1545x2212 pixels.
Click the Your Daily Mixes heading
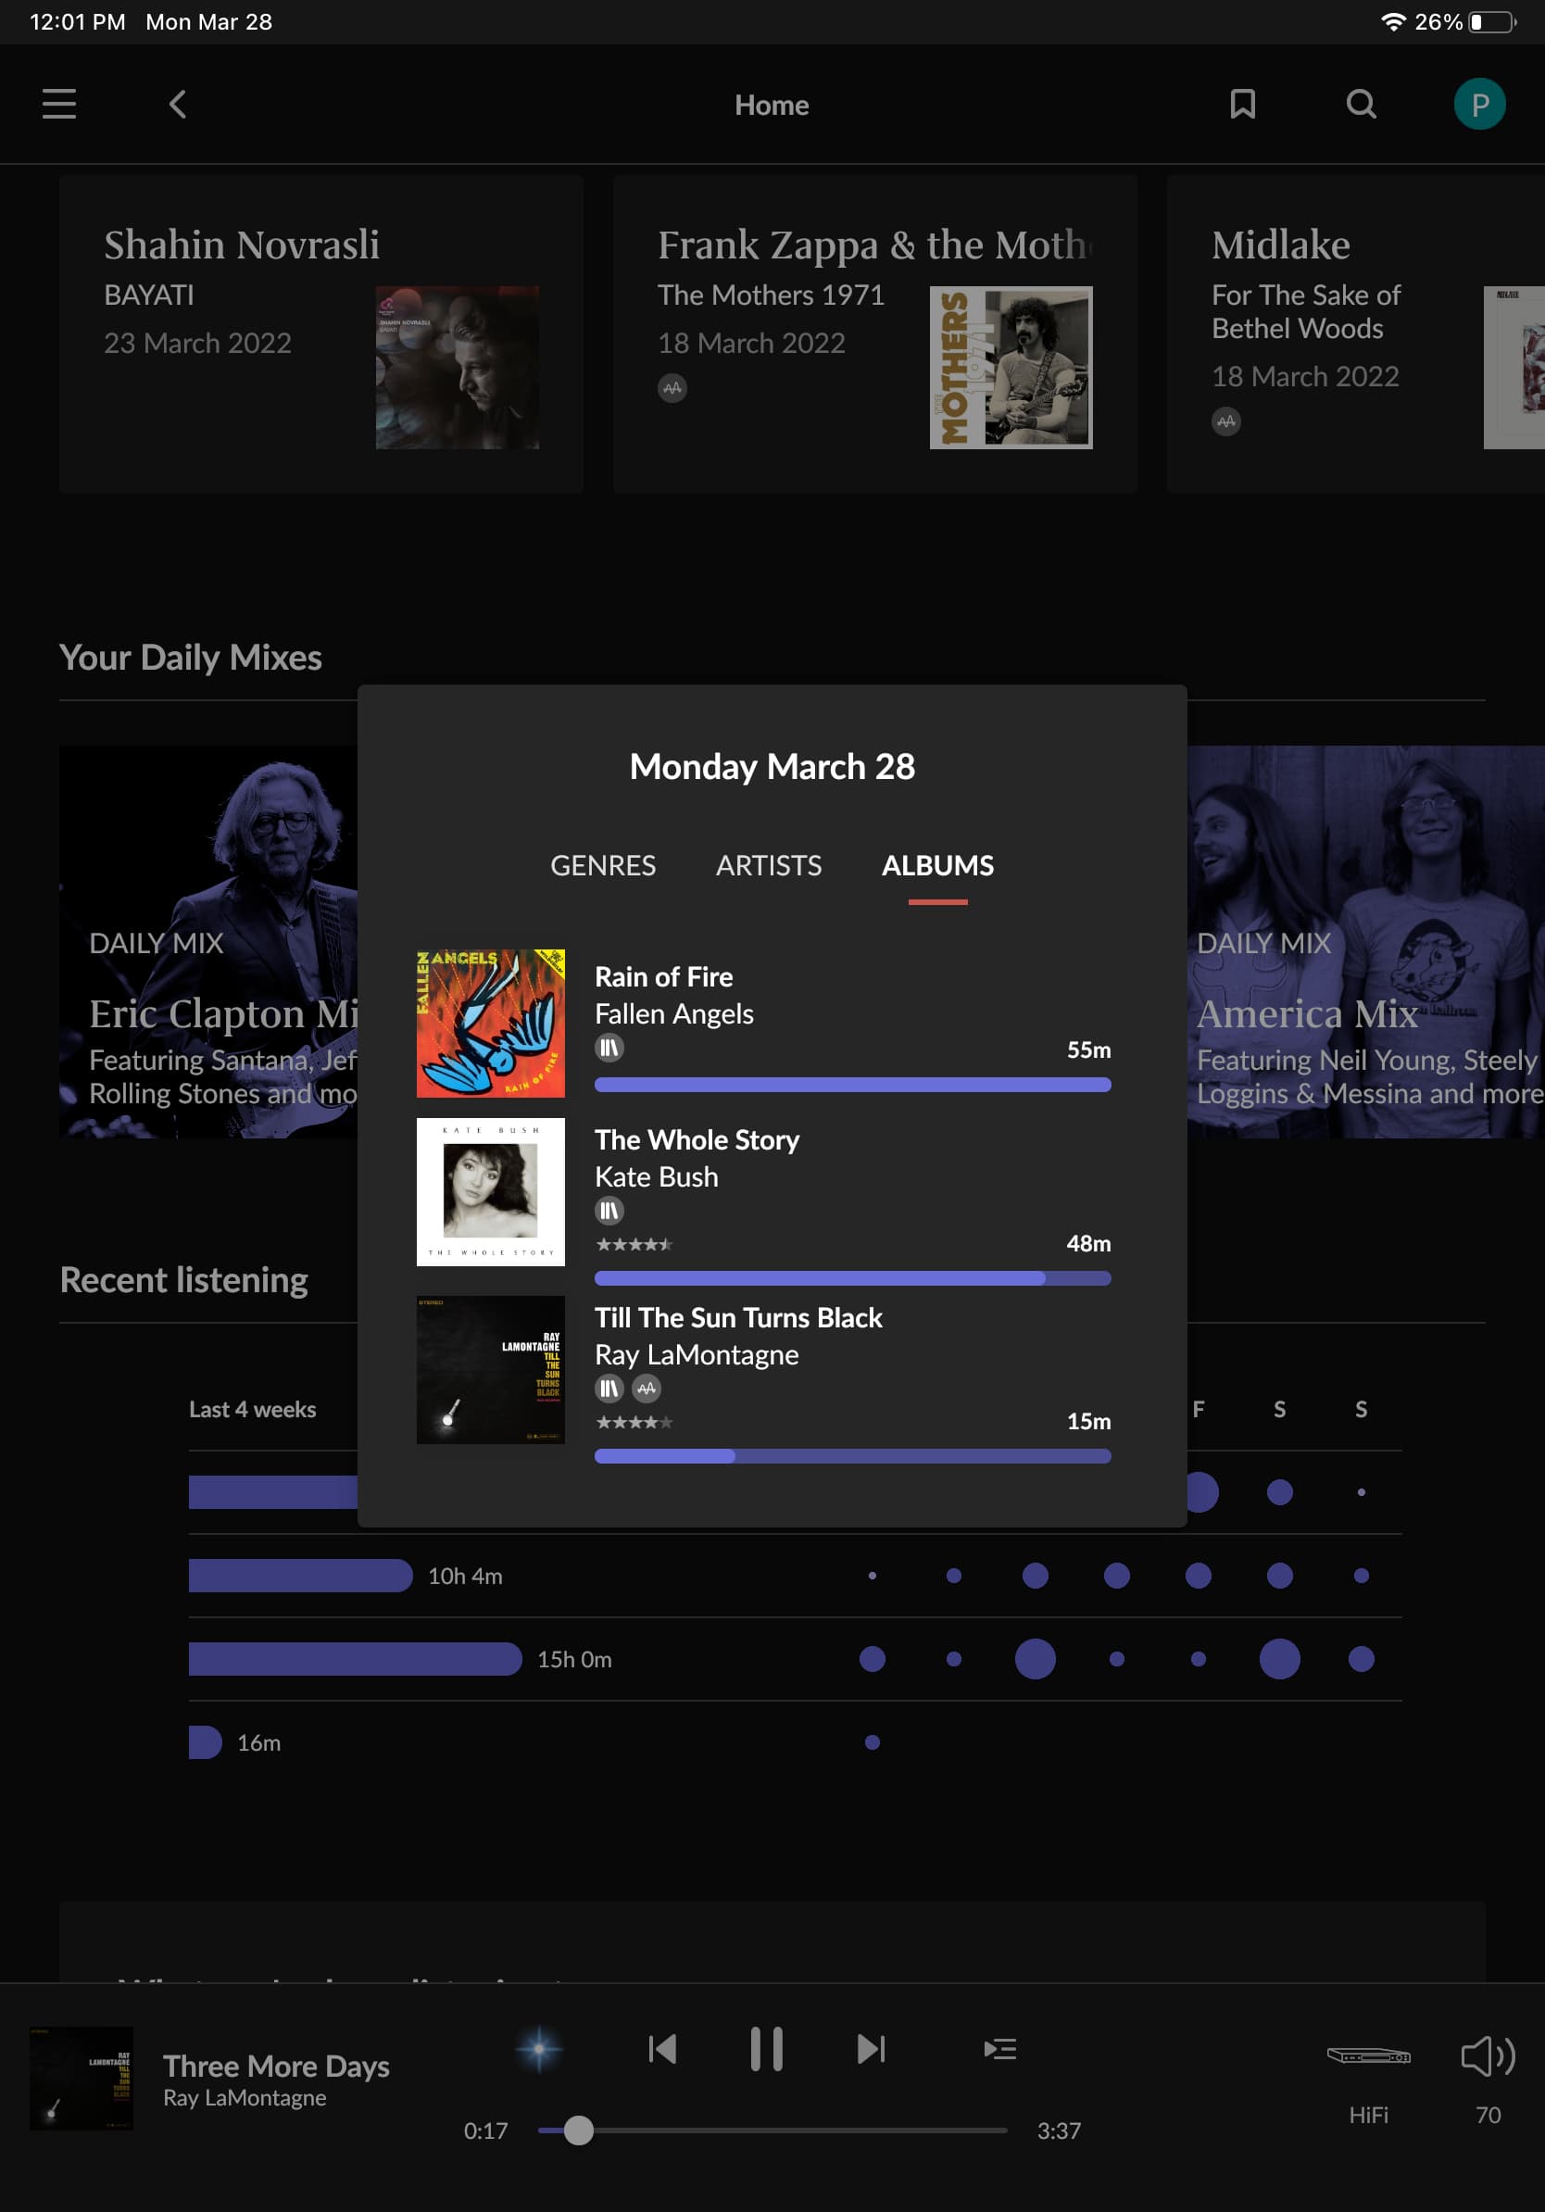click(x=191, y=657)
